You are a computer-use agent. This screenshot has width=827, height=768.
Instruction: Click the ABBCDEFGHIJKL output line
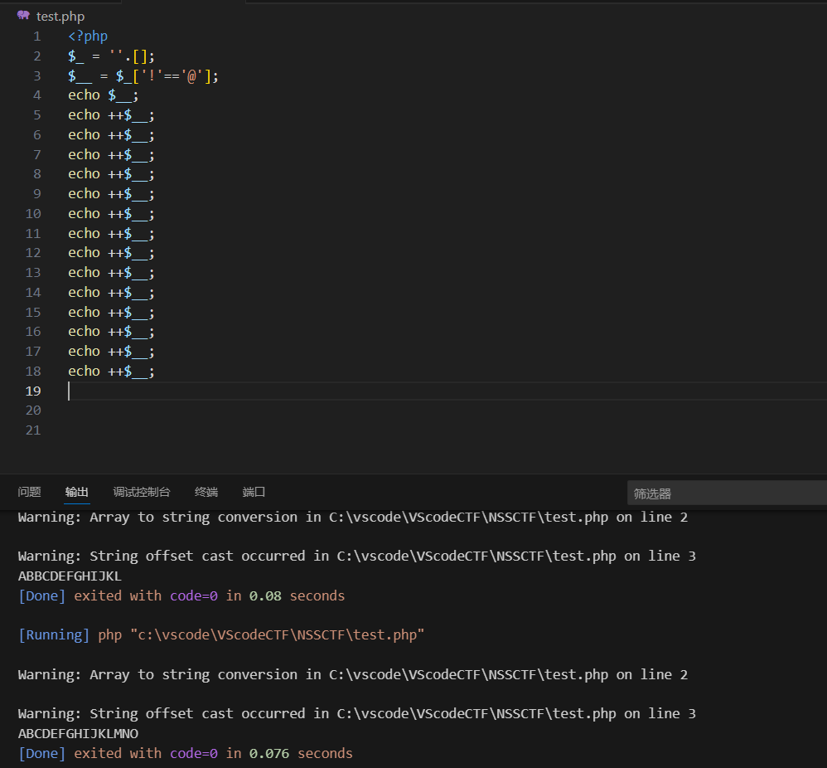click(x=70, y=576)
